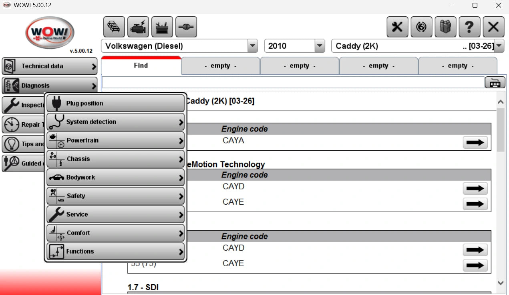Expand the Functions submenu

(116, 251)
